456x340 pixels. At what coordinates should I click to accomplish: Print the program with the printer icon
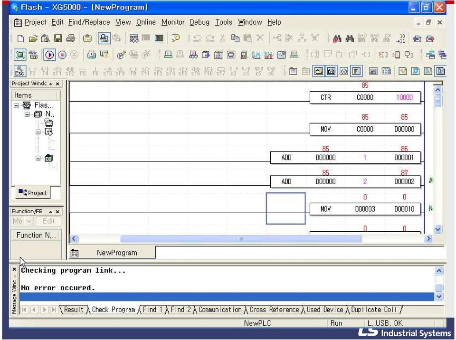(x=71, y=38)
